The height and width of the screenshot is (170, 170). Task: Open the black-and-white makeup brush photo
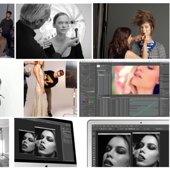54,31
